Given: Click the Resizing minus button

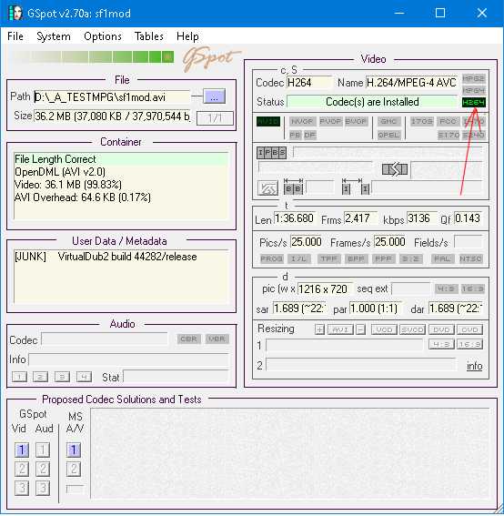Looking at the screenshot, I should tap(361, 329).
